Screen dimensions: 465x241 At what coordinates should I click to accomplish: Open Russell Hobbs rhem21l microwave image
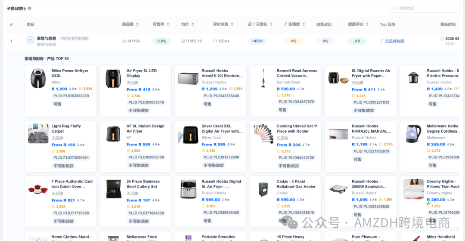point(188,78)
